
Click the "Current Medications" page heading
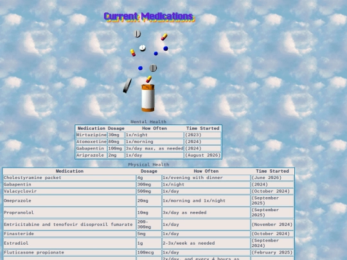[x=149, y=17]
